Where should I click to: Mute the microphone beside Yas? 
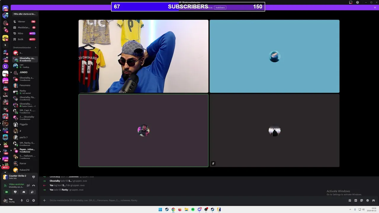coord(22,200)
